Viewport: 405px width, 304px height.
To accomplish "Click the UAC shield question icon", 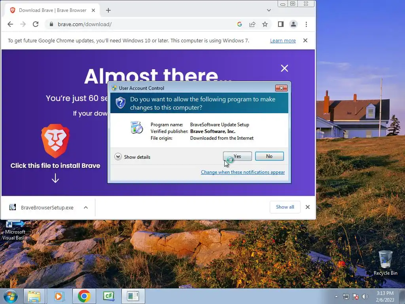I will click(x=120, y=103).
